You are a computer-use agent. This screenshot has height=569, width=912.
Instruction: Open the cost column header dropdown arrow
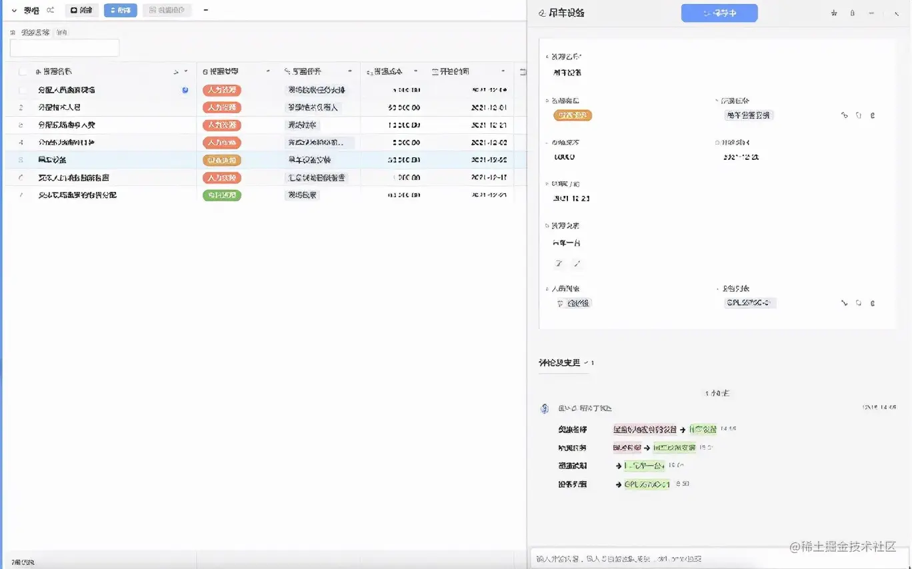[x=416, y=71]
